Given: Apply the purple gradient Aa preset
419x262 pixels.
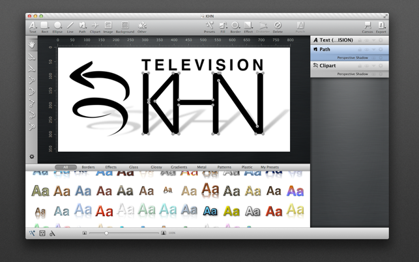Looking at the screenshot, I should coord(295,191).
